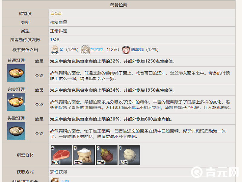This screenshot has width=242, height=182.
Task: Click the 烹饪获得 obtain method value
Action: 59,172
